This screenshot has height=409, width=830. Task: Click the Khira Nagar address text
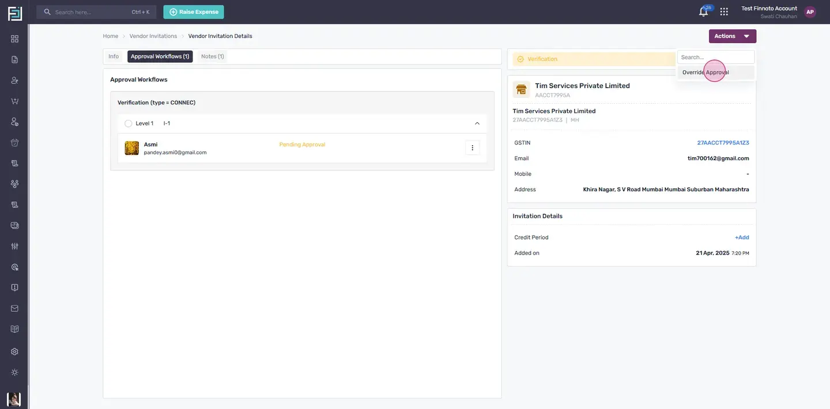coord(666,190)
